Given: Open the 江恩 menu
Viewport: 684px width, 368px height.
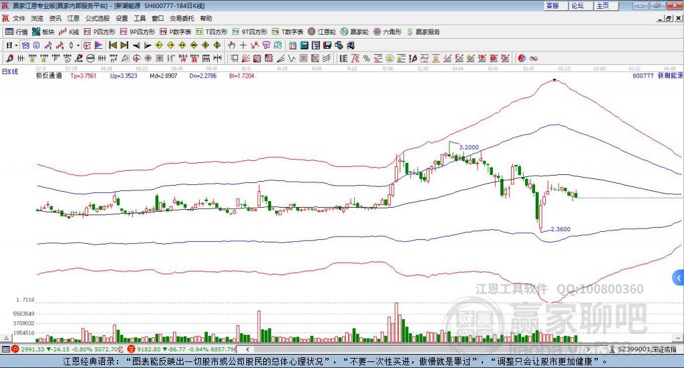Looking at the screenshot, I should (x=73, y=18).
